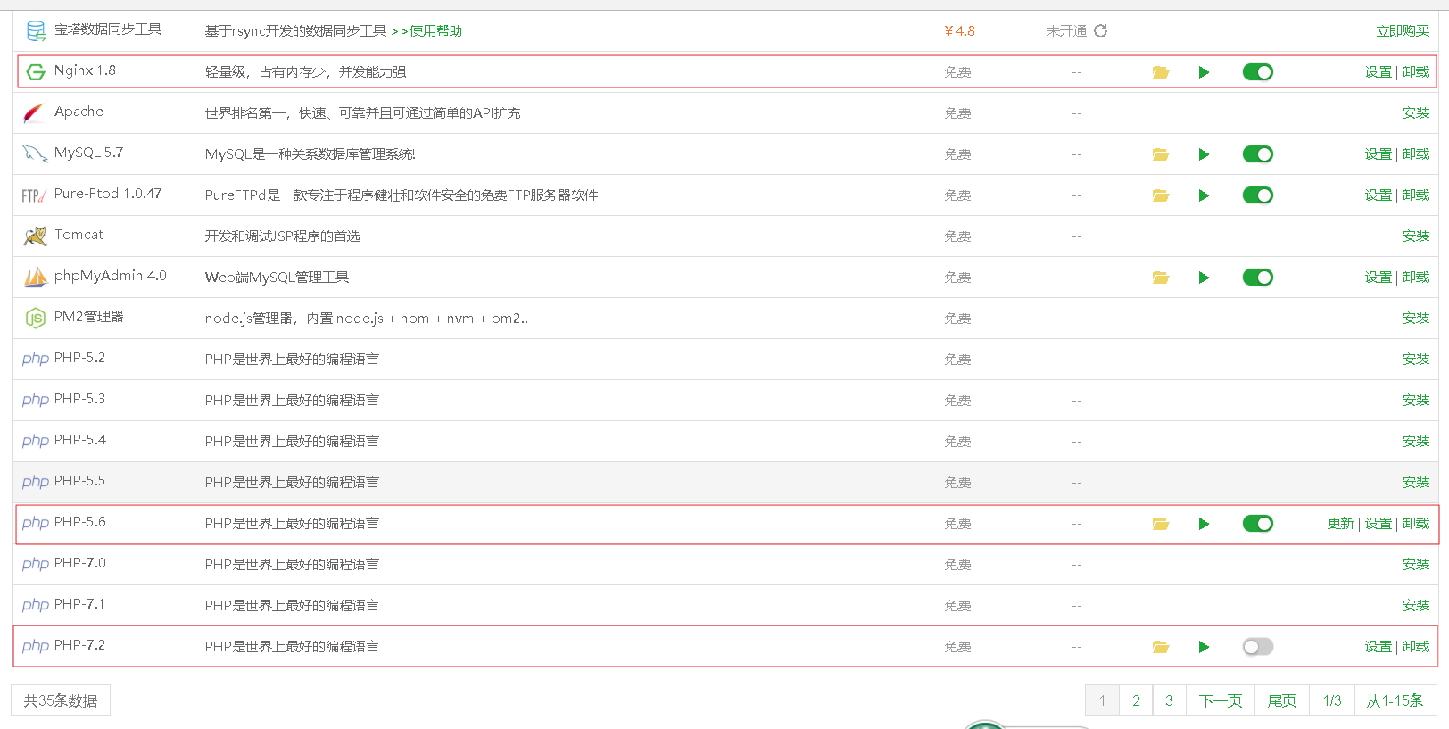Click 卸载 for PHP-7.2
This screenshot has height=729, width=1449.
(x=1416, y=647)
